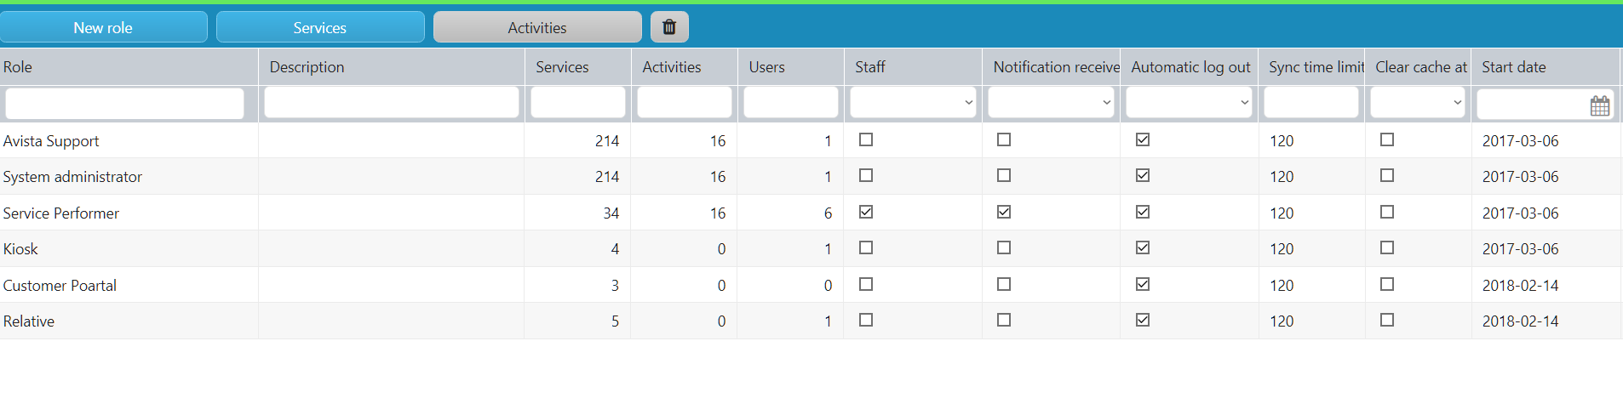Focus the Role filter input field
Viewport: 1623px width, 398px height.
point(124,103)
